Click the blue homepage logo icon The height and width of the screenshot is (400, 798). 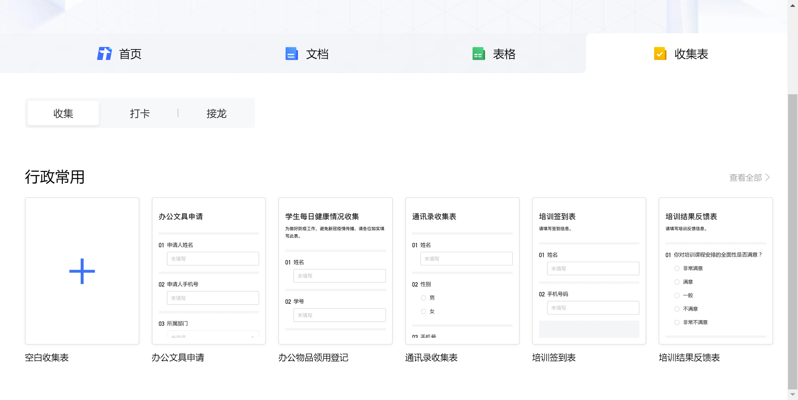click(104, 54)
